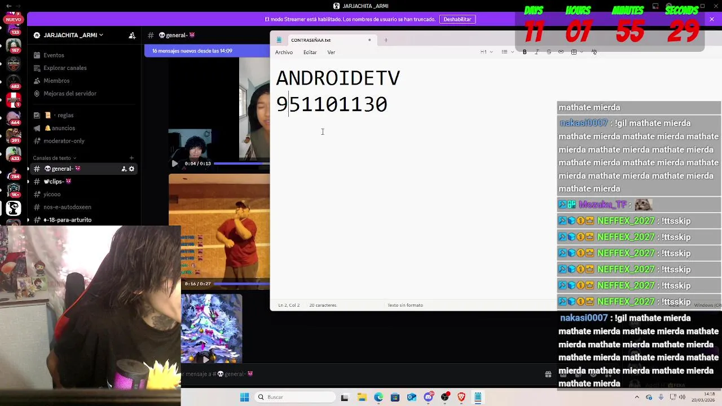The height and width of the screenshot is (406, 722).
Task: Click the Discord message input for general
Action: pyautogui.click(x=361, y=374)
